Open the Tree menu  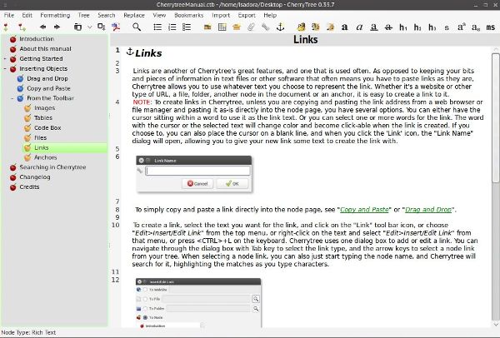[x=84, y=15]
